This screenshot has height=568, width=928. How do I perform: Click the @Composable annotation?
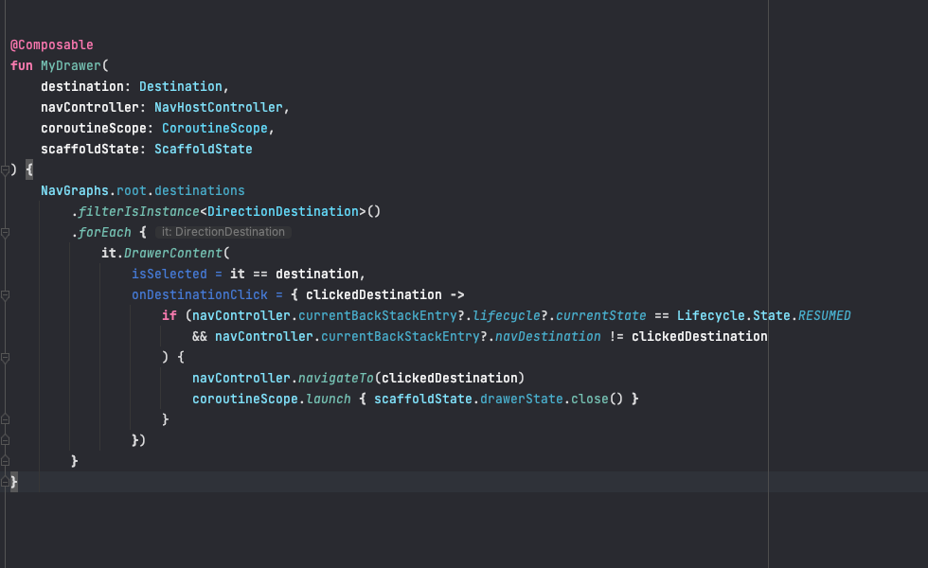point(51,44)
